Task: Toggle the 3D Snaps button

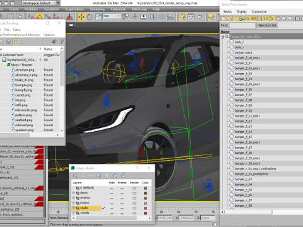Action: [x=31, y=17]
